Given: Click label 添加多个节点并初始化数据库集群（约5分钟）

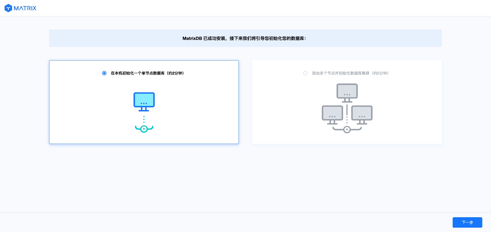Looking at the screenshot, I should [350, 73].
